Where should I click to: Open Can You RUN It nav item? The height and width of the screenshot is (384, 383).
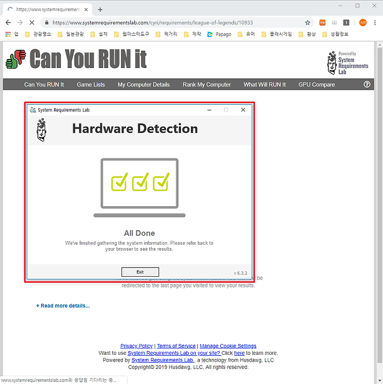point(44,84)
